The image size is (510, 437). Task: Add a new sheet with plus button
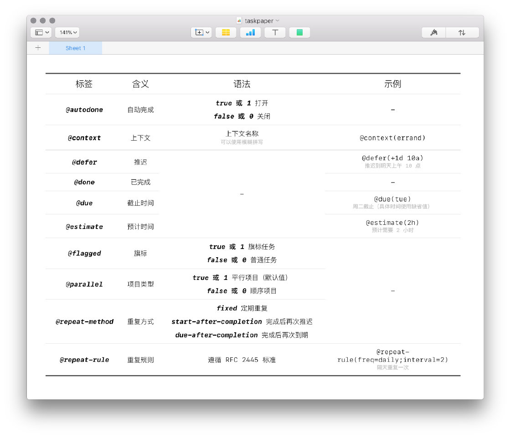(38, 48)
